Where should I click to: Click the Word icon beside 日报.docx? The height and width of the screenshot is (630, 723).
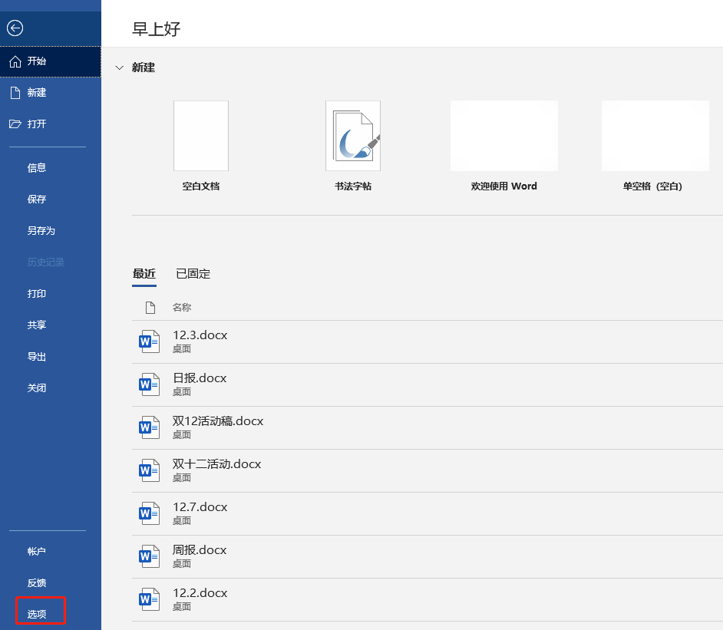(150, 384)
